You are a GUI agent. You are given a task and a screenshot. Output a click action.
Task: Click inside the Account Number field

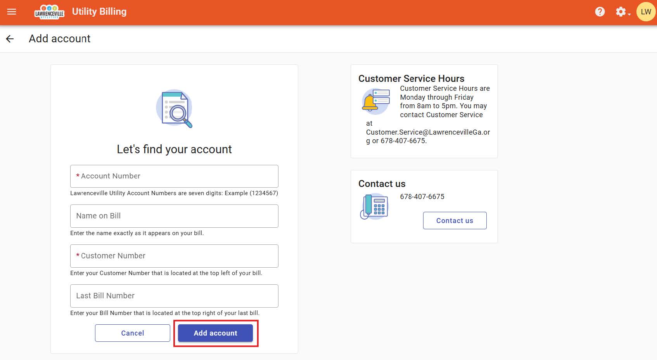coord(174,176)
